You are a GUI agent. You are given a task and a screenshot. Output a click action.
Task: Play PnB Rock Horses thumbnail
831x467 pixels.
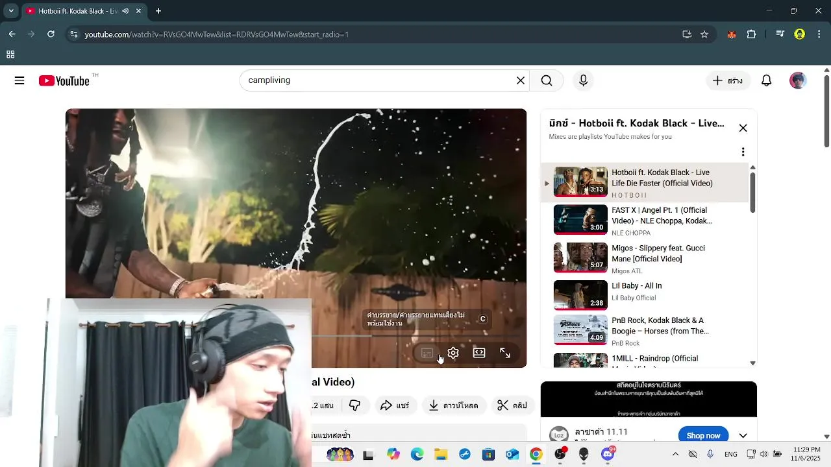pyautogui.click(x=580, y=330)
